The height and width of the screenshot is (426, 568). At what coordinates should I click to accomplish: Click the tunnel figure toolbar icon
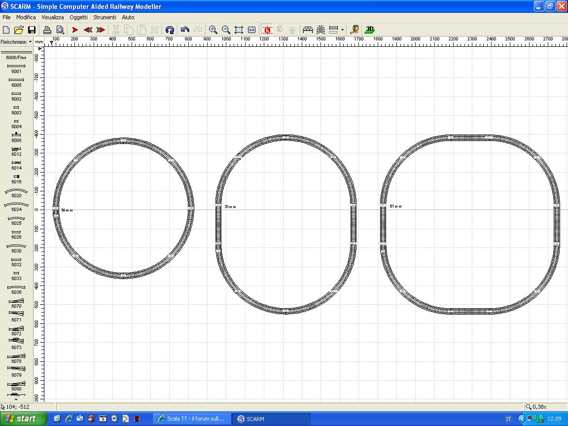(320, 30)
